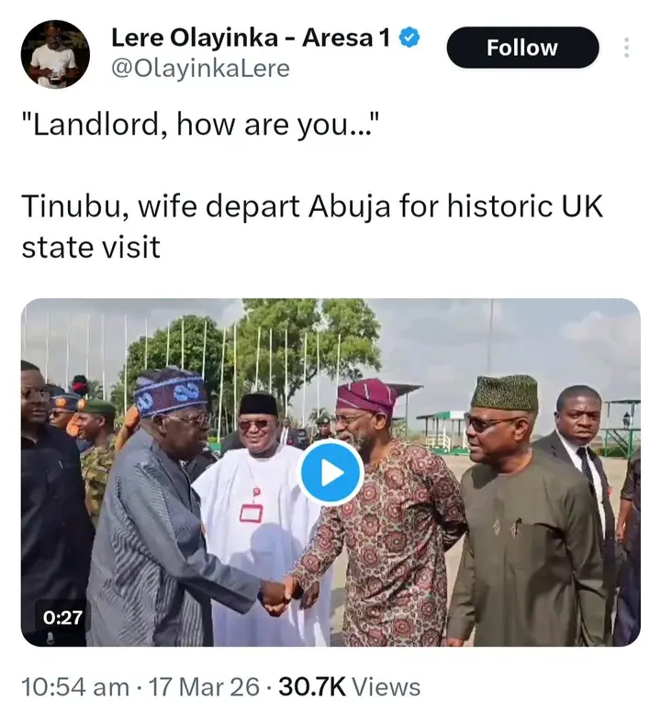The image size is (661, 722).
Task: Play the video with the blue play button
Action: pos(330,472)
